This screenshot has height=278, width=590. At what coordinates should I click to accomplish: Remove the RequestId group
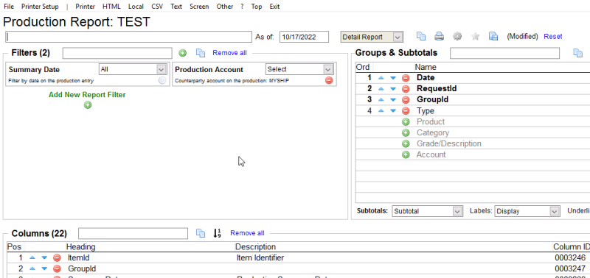(406, 89)
